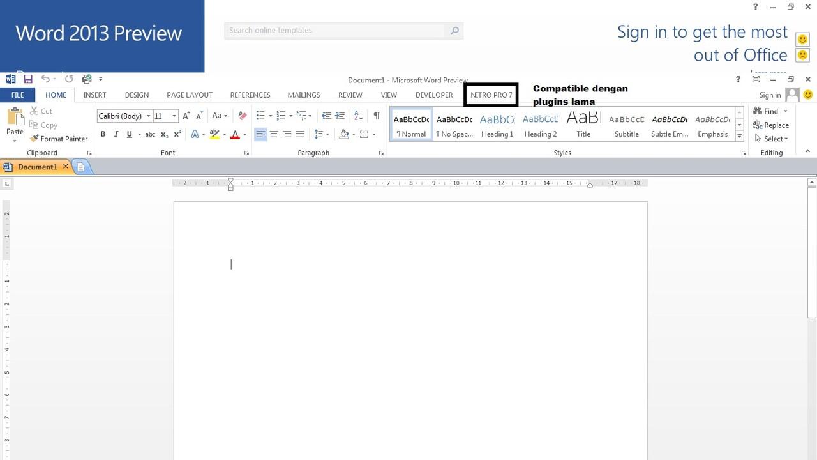Expand the Styles gallery More button
The width and height of the screenshot is (817, 460).
[740, 136]
